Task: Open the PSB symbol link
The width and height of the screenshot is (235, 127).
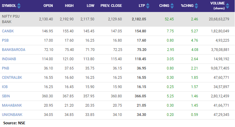Action: 5,40
